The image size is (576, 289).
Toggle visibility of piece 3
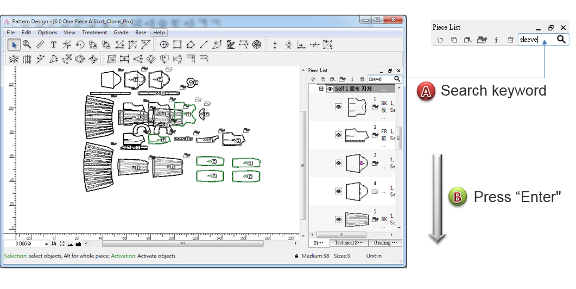(x=338, y=162)
